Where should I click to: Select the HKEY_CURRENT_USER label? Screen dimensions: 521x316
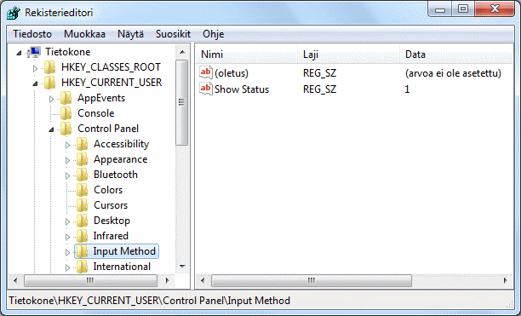click(112, 83)
